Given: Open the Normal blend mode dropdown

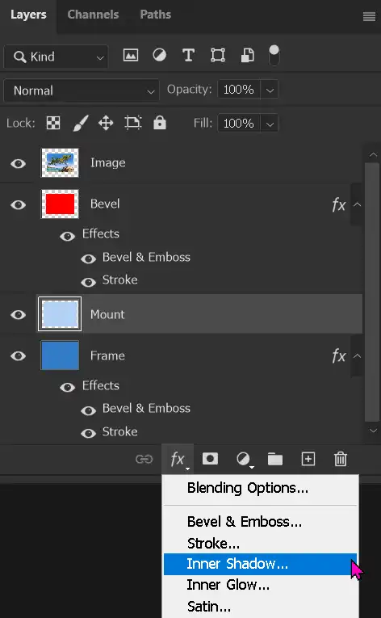Looking at the screenshot, I should (x=82, y=90).
